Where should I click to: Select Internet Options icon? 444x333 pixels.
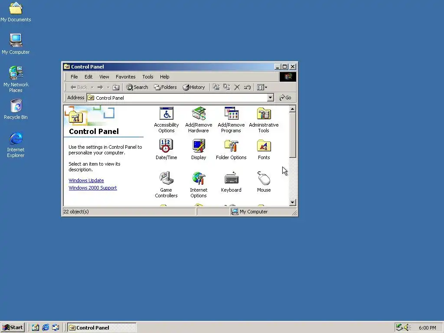tap(199, 185)
